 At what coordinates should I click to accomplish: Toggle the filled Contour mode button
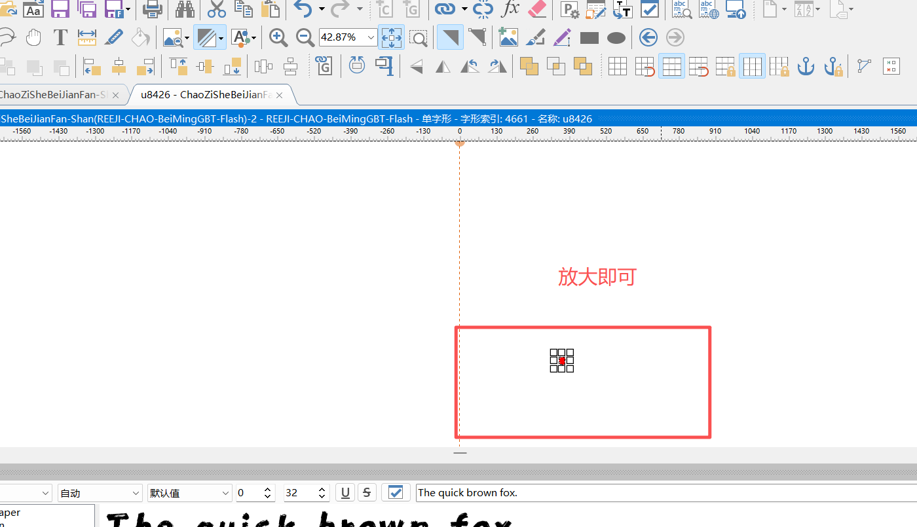(x=451, y=37)
